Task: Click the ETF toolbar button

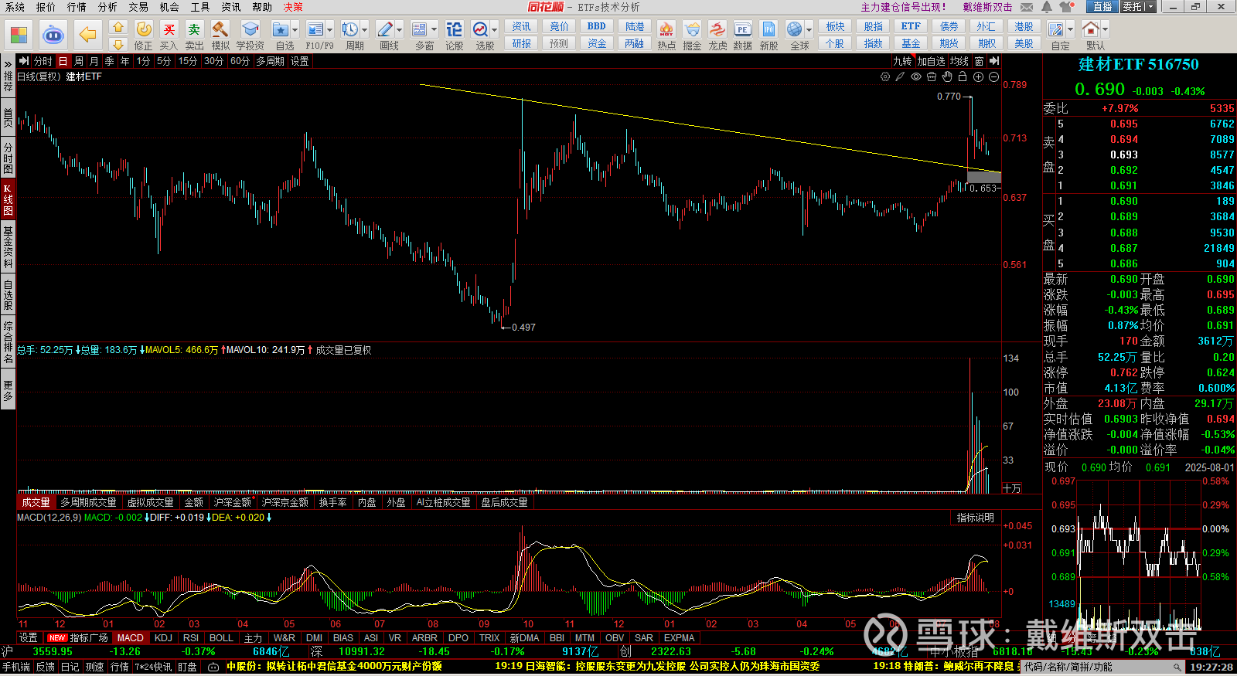Action: tap(911, 26)
